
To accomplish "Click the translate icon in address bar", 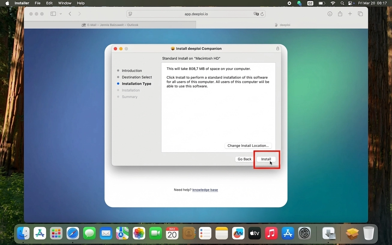I will (256, 14).
